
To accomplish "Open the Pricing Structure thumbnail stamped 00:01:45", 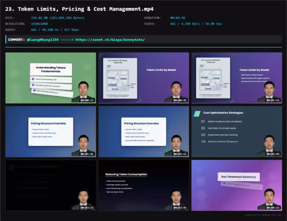I will point(51,132).
